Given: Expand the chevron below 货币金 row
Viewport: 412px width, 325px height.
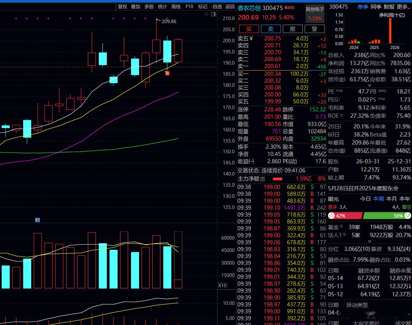Looking at the screenshot, I should coord(370,85).
